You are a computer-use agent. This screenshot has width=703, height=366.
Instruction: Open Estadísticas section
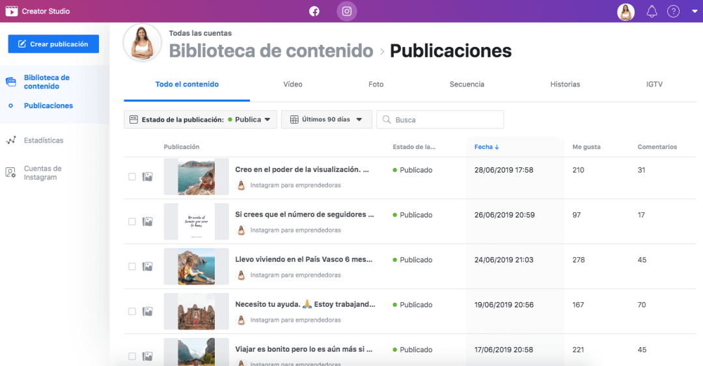pos(44,141)
